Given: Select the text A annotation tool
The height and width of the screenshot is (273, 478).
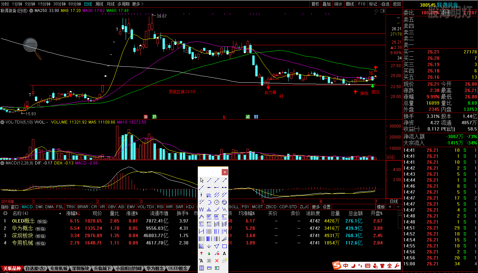Looking at the screenshot, I should coord(224,253).
